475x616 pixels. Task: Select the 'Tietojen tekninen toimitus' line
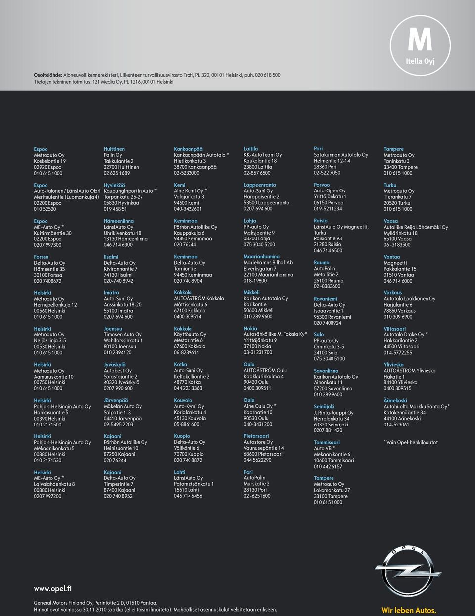[103, 82]
